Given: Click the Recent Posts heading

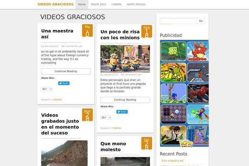Looking at the screenshot, I should pyautogui.click(x=173, y=154).
